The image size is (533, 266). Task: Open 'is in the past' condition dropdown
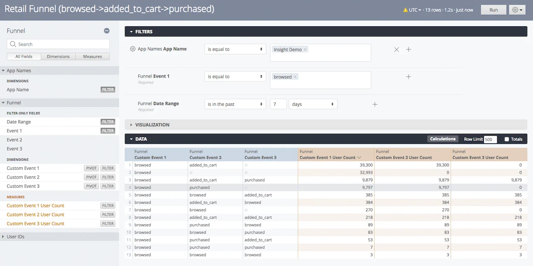(x=235, y=104)
